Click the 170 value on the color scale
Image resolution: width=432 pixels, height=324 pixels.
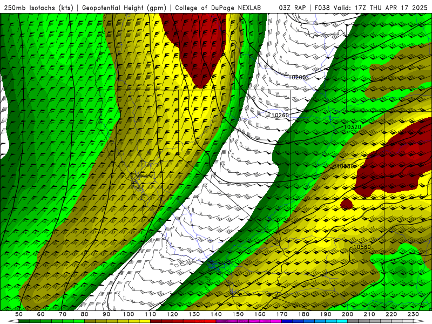click(x=282, y=314)
